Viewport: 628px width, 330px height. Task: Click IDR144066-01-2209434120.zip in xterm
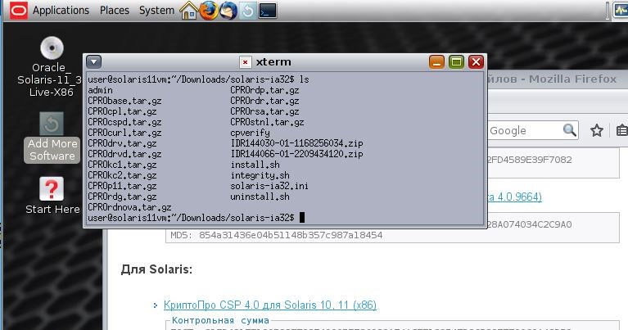click(296, 154)
